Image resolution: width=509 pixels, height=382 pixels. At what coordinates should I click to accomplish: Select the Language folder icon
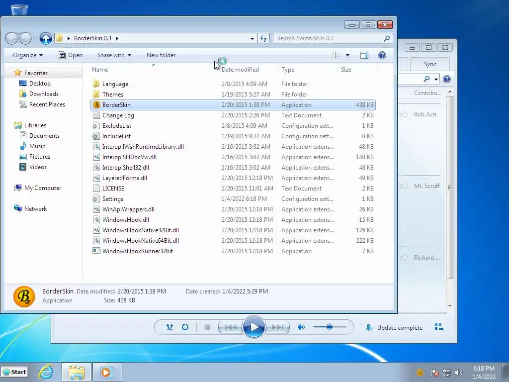click(96, 84)
